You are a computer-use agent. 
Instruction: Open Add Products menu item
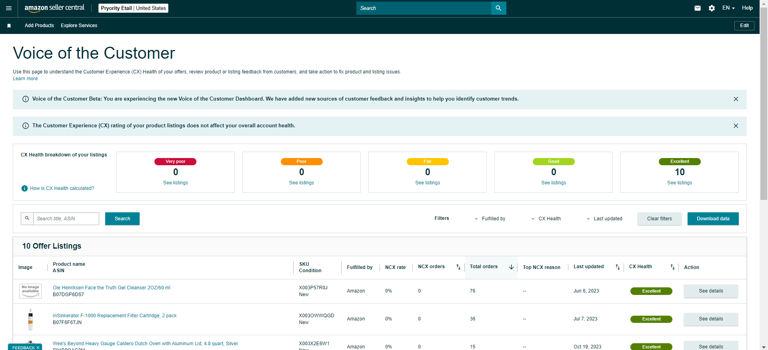pos(39,26)
